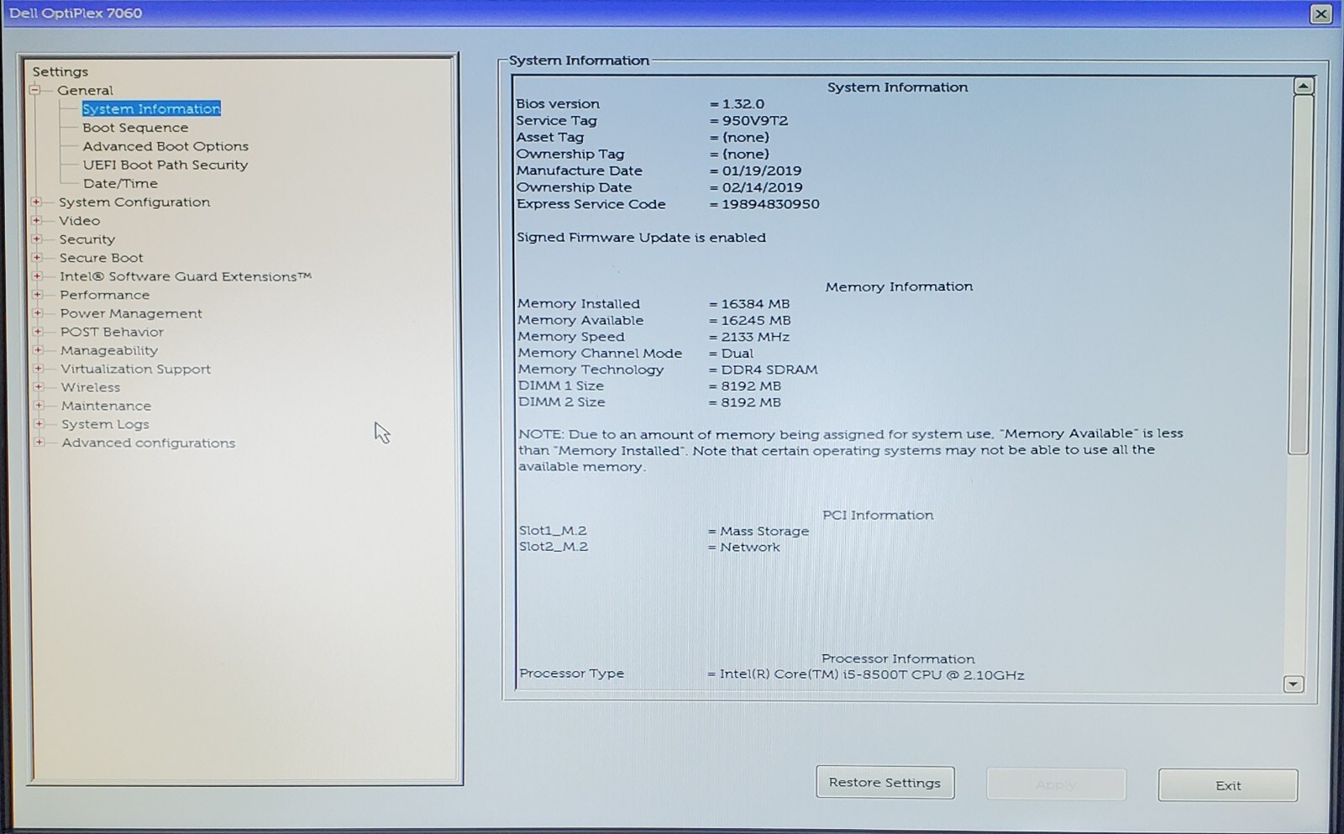
Task: Click the Bios version value 1.32.0
Action: click(x=743, y=104)
